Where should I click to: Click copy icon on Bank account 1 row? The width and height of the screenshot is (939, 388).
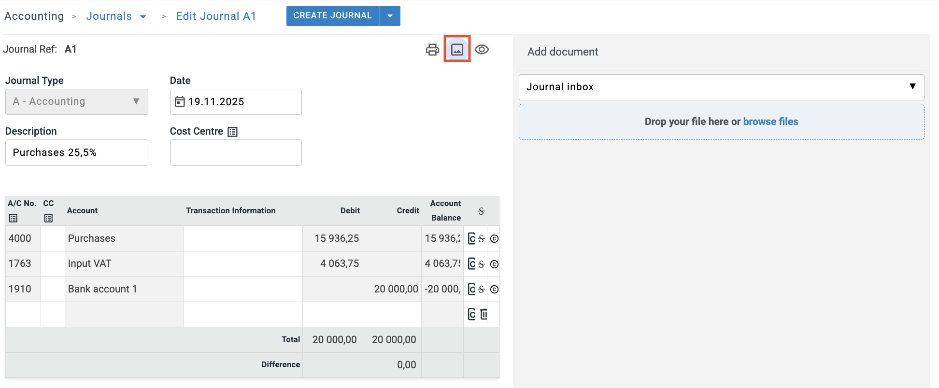471,289
